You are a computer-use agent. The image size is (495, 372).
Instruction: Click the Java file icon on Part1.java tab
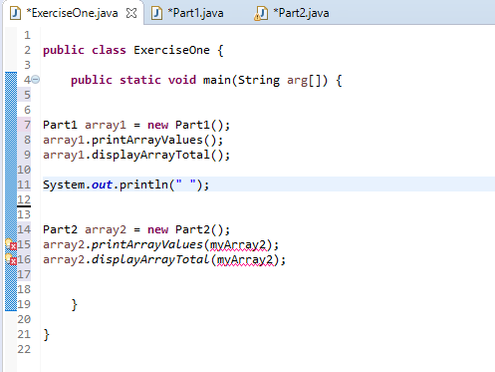pyautogui.click(x=156, y=13)
